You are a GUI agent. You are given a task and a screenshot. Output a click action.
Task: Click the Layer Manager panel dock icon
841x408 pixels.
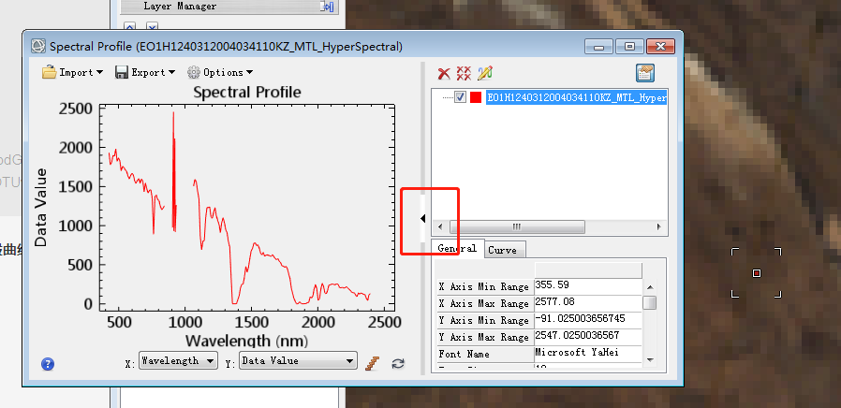click(327, 7)
